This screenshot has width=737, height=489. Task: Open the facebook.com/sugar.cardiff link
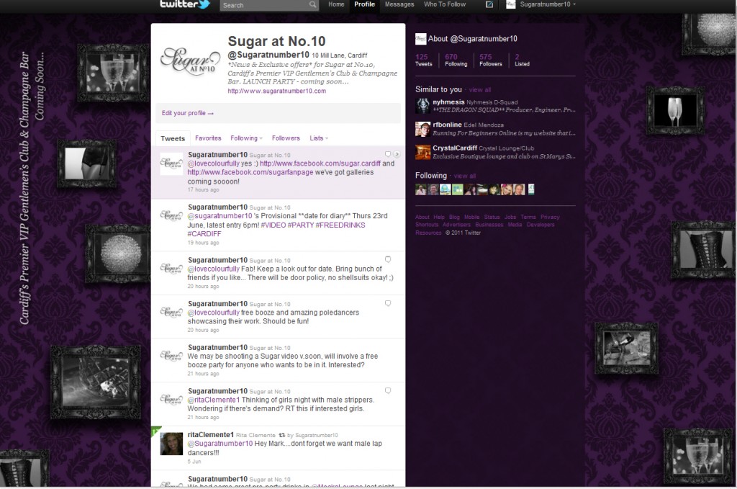[320, 163]
